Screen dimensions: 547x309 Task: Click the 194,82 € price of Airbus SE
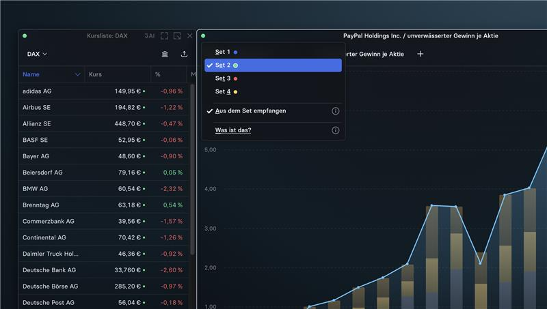click(128, 108)
